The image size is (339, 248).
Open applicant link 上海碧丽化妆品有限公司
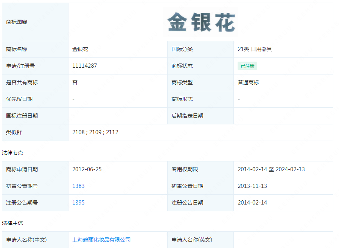click(101, 240)
